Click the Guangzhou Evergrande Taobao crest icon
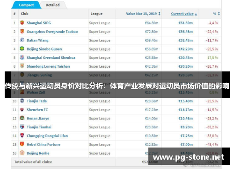Screen dimensions: 234x169 click(x=22, y=31)
